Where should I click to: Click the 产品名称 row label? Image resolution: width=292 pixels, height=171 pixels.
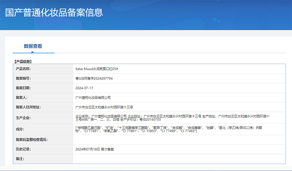[x=23, y=69]
